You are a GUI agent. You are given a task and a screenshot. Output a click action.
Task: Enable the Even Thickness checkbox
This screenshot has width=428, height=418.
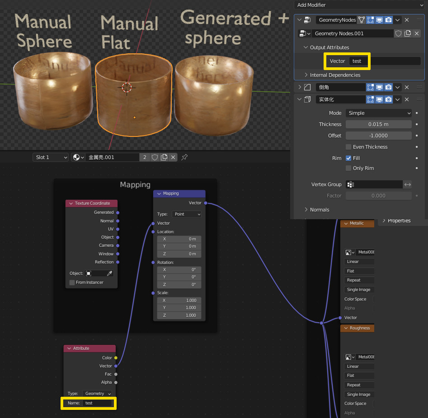coord(348,146)
